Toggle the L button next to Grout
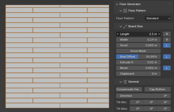Viewport: 174px width, 112px height. pos(167,45)
